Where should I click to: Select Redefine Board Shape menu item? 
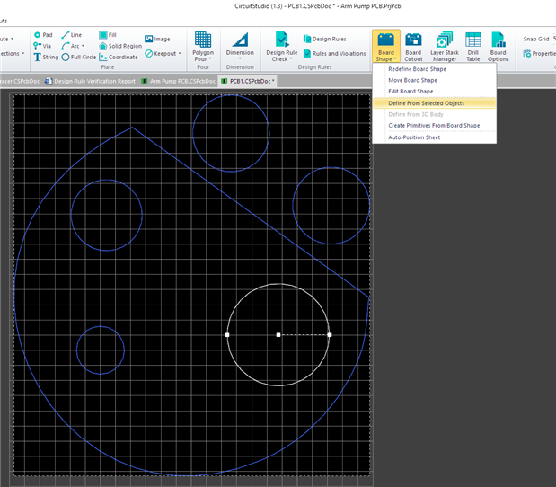417,69
